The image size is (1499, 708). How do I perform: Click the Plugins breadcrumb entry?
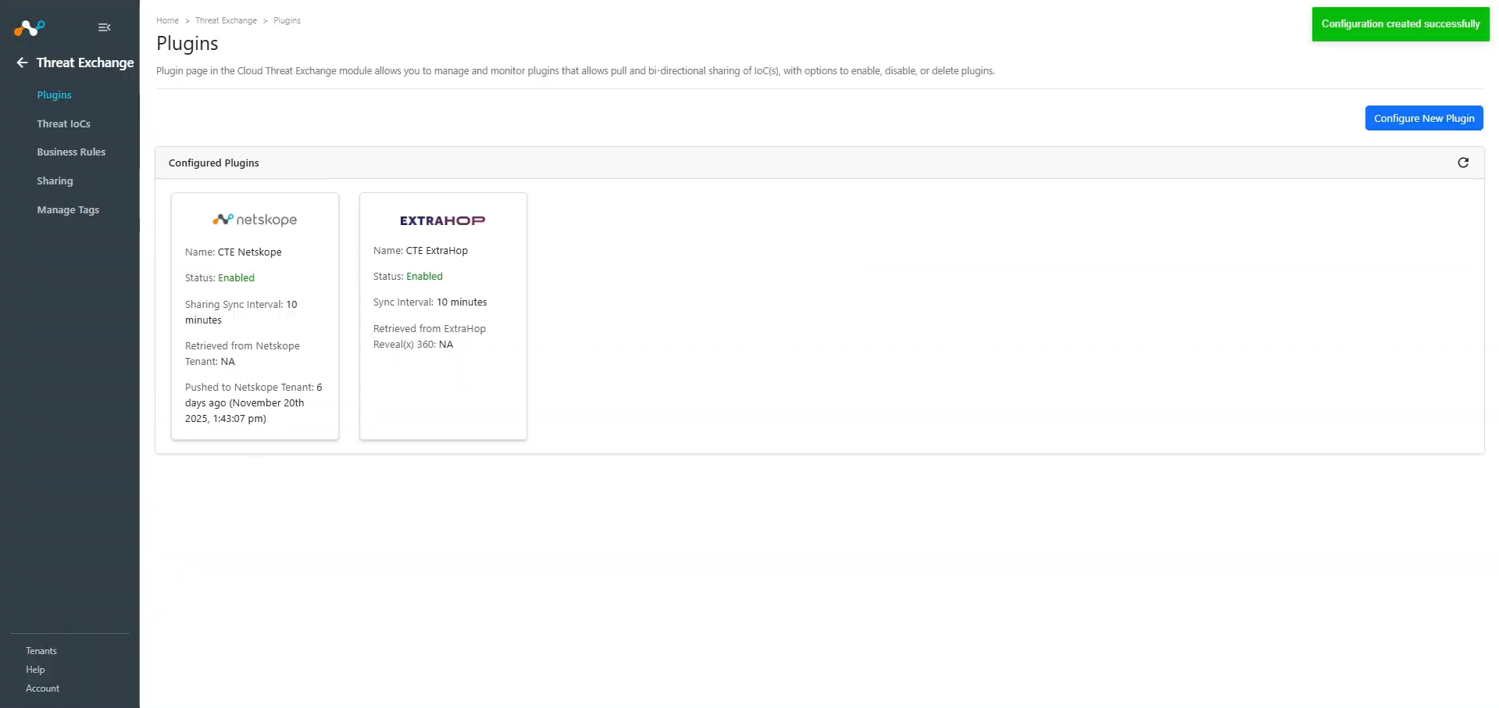tap(287, 20)
